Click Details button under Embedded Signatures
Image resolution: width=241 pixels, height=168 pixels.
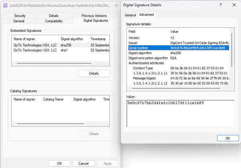[94, 73]
